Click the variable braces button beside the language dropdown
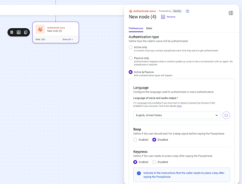 point(226,115)
